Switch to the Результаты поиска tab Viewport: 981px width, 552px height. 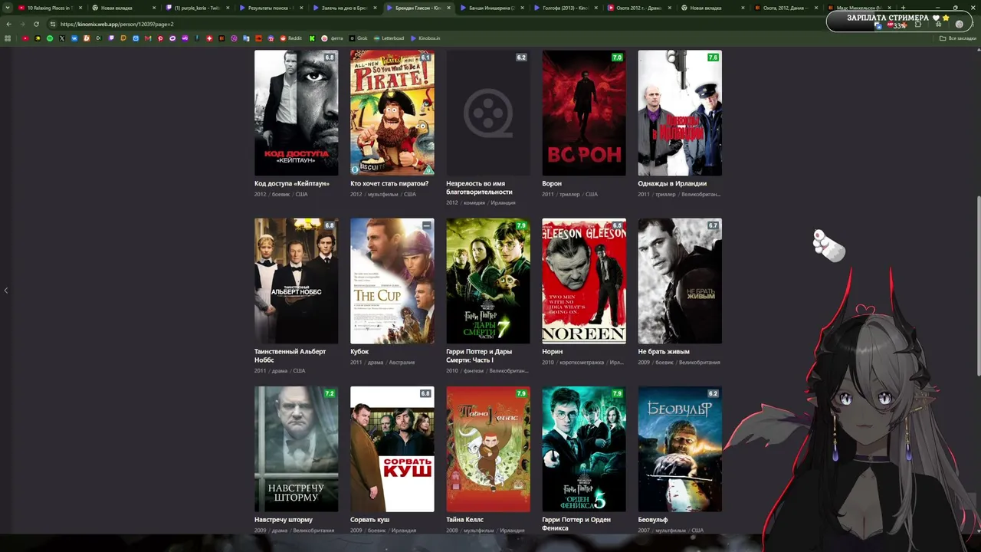(x=271, y=8)
